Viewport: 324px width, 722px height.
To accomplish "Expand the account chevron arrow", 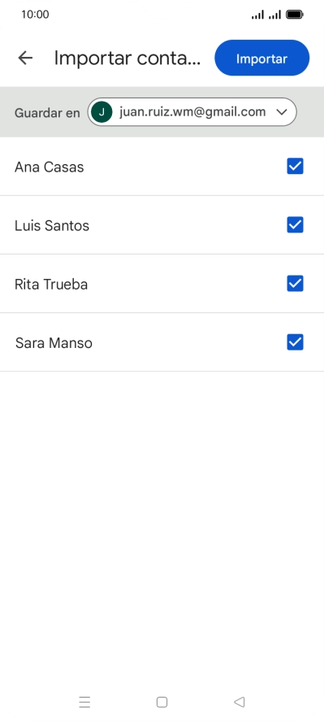I will (282, 112).
